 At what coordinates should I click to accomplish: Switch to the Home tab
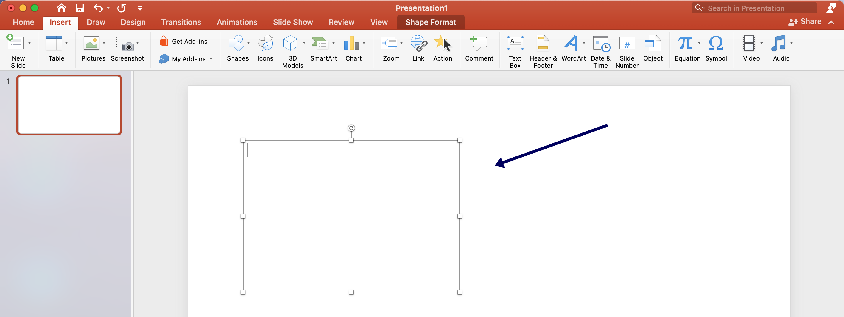[x=23, y=22]
